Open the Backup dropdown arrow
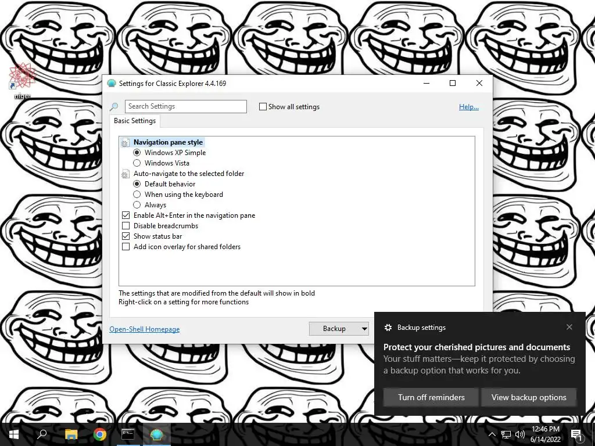 [x=364, y=329]
